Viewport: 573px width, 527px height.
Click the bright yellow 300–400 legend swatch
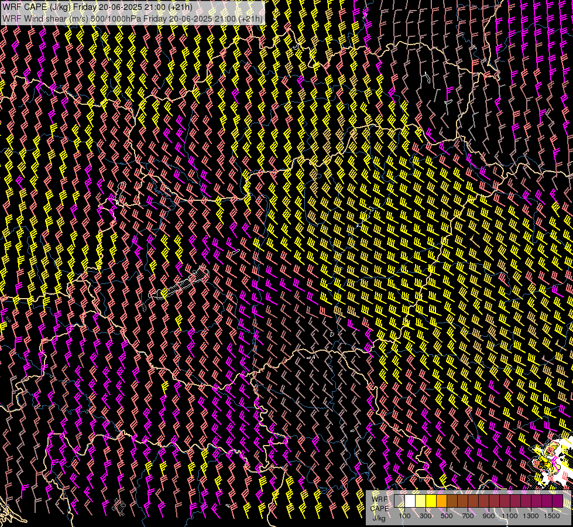(431, 501)
